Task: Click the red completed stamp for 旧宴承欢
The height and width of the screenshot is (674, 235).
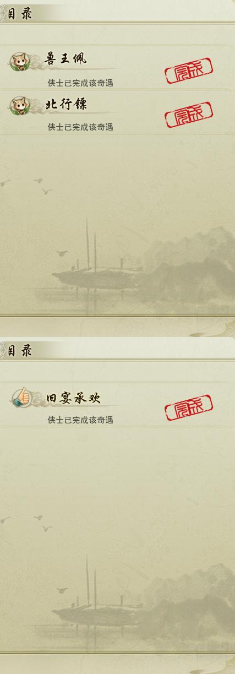Action: [189, 407]
